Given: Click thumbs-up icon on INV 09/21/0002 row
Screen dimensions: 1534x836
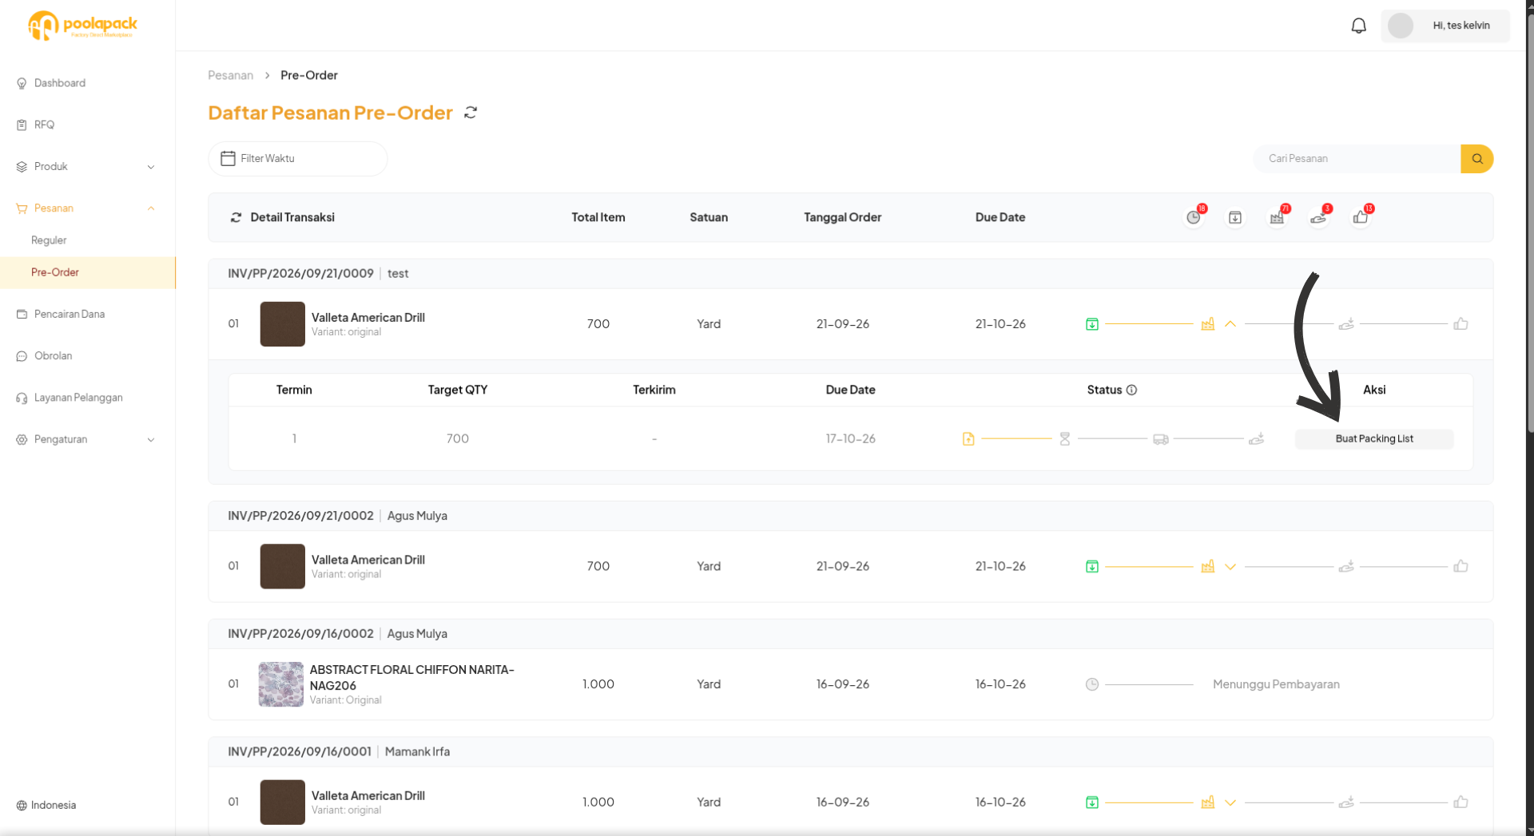Looking at the screenshot, I should point(1460,566).
